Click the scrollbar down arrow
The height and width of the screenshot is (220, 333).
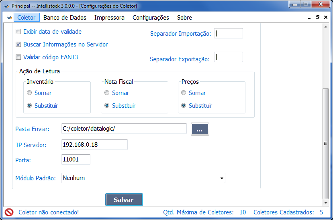(x=325, y=203)
